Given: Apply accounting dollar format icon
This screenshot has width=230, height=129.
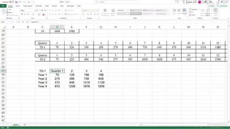Looking at the screenshot, I should click(x=83, y=14).
